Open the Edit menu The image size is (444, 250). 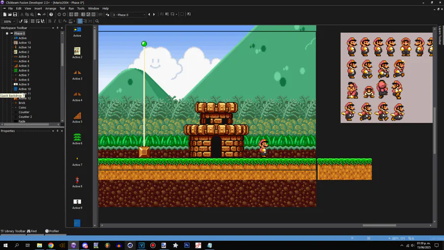point(19,8)
